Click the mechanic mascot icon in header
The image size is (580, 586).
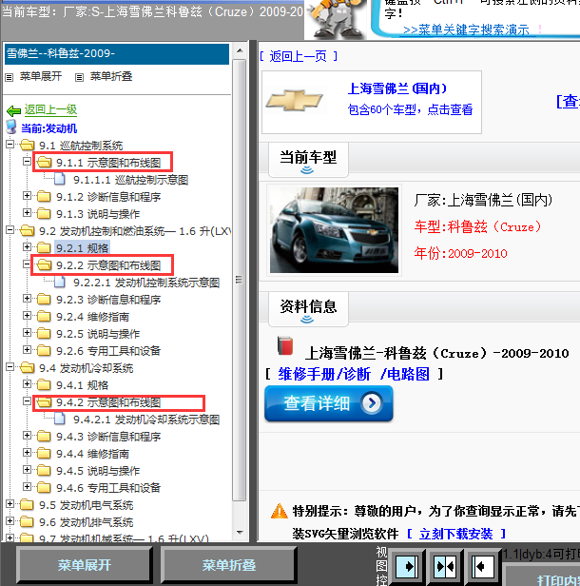pos(337,18)
